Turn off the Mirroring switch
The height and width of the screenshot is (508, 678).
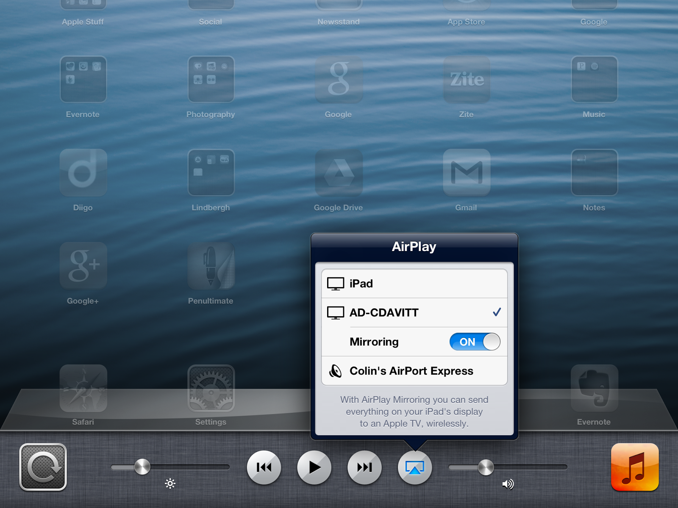(x=475, y=342)
